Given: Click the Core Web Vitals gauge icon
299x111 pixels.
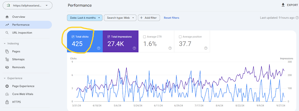Looking at the screenshot, I should coord(7,94).
